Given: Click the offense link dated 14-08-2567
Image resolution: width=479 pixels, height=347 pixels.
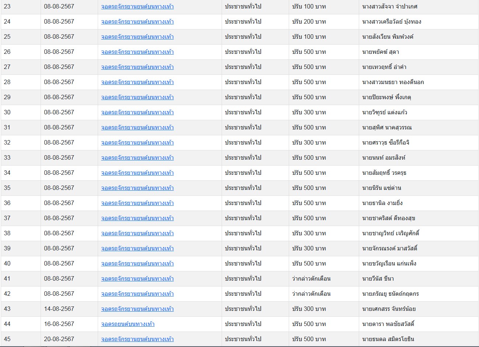Looking at the screenshot, I should [x=137, y=309].
